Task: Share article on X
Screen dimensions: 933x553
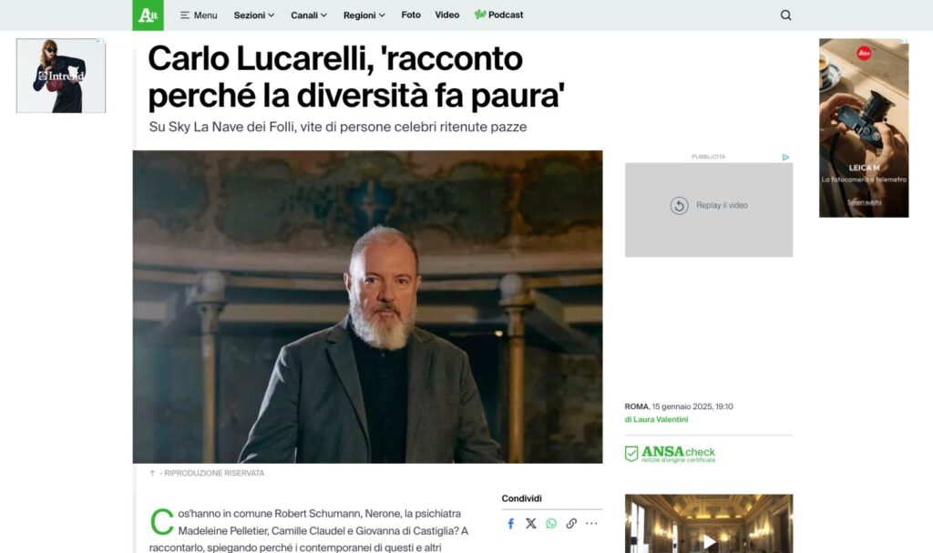Action: (x=531, y=523)
